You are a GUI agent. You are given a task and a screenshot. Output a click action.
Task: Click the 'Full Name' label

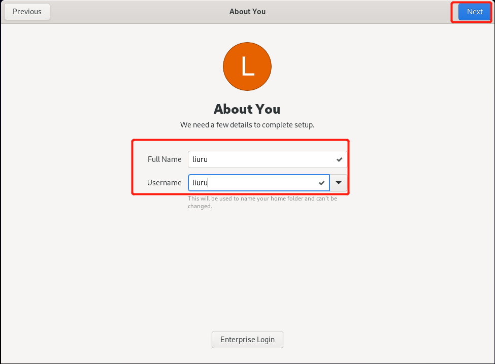point(164,159)
